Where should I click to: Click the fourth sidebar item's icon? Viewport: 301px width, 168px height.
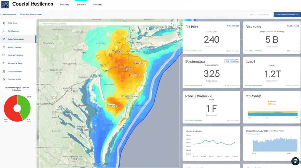click(x=4, y=47)
